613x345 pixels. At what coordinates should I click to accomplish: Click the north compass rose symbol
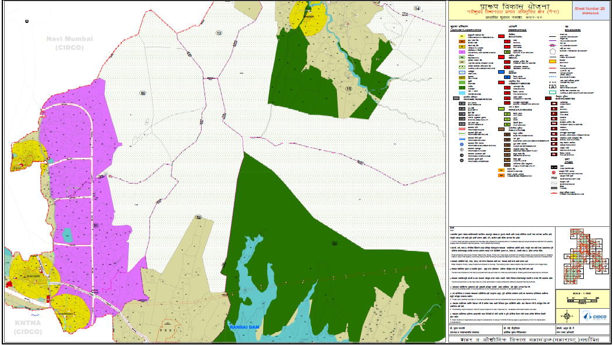point(567,316)
